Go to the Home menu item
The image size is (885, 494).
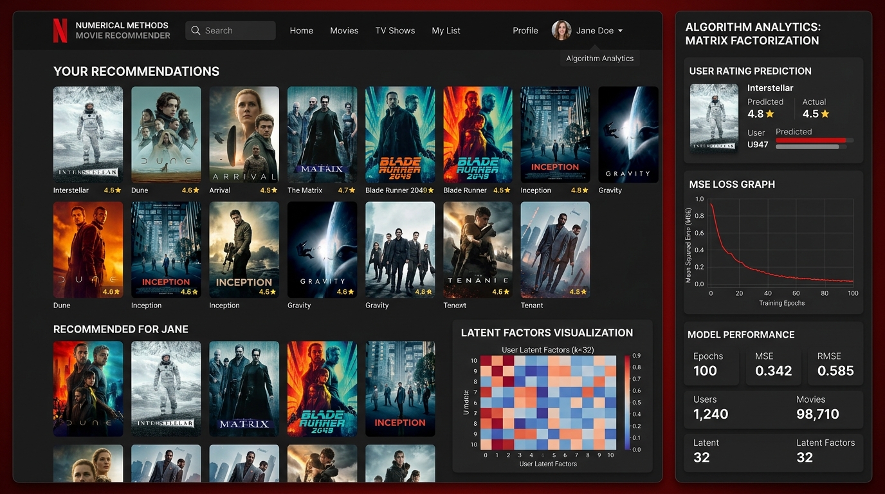pyautogui.click(x=302, y=30)
